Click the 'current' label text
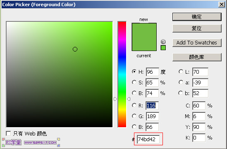This screenshot has height=149, width=227. coord(144,56)
